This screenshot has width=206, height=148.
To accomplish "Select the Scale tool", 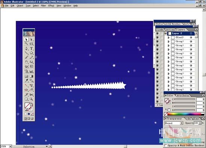I will pos(31,62).
